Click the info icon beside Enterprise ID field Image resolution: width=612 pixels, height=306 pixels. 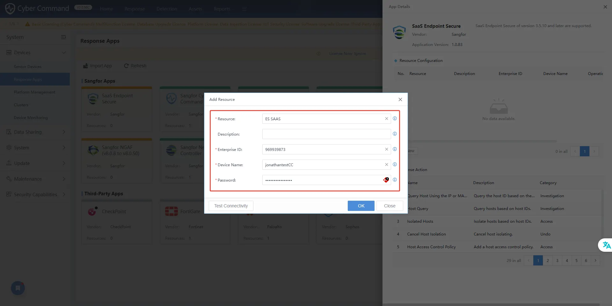[x=395, y=149]
